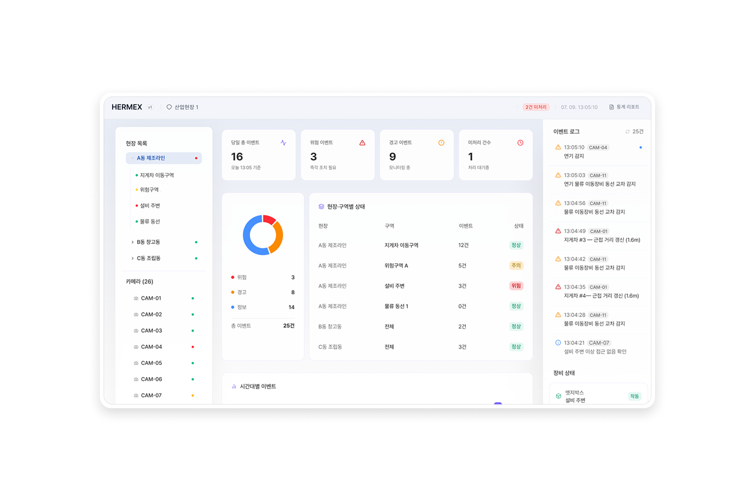Collapse the A동 제조라인 site group

[x=132, y=158]
